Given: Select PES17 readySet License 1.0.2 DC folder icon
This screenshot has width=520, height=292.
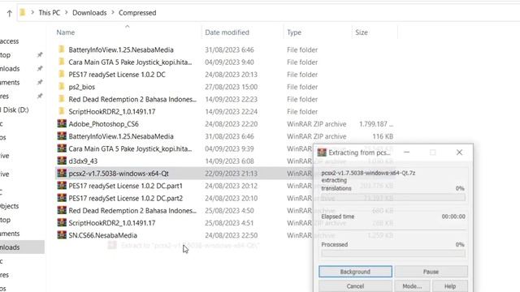Looking at the screenshot, I should [62, 74].
